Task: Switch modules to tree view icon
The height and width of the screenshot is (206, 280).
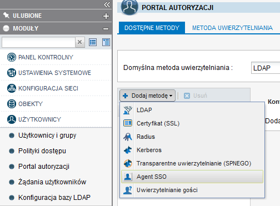Action: (106, 42)
